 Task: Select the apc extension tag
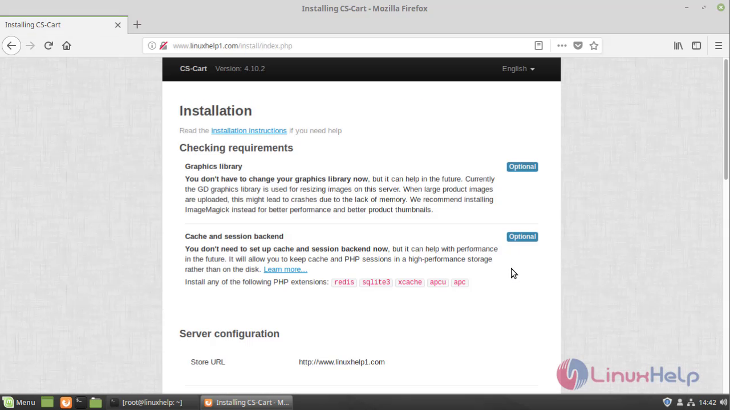coord(460,282)
